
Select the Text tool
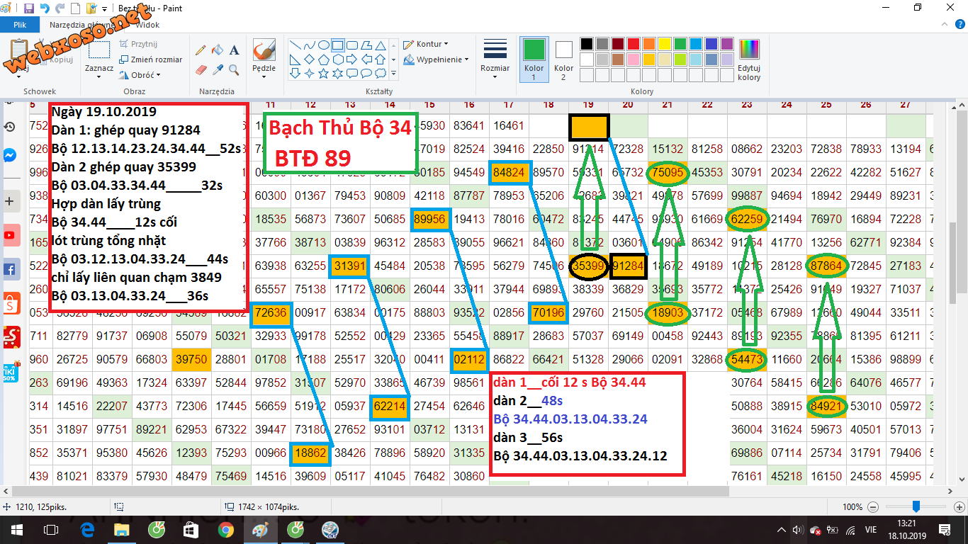click(234, 50)
